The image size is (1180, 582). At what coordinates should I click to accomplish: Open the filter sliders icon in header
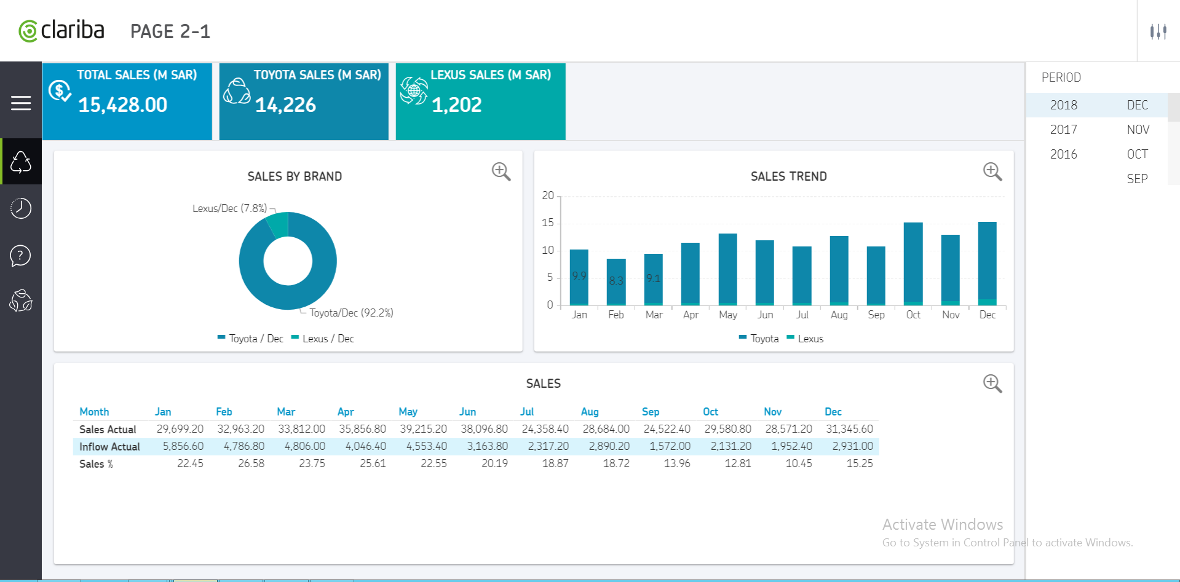[x=1158, y=31]
